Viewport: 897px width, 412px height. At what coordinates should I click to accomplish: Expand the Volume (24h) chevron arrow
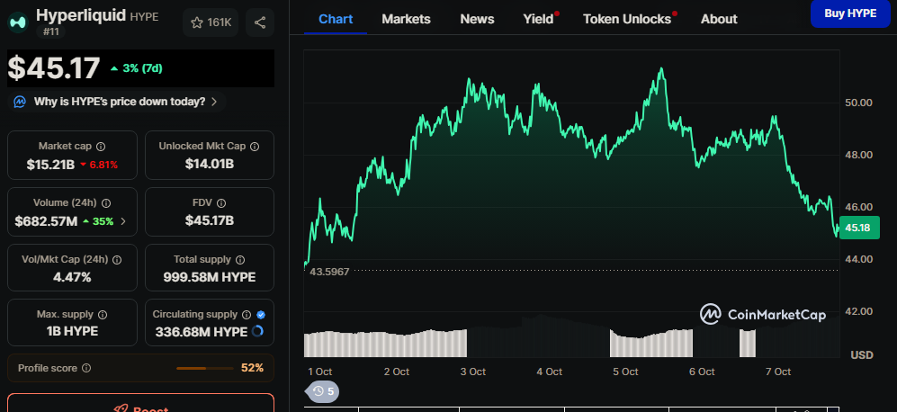[123, 220]
